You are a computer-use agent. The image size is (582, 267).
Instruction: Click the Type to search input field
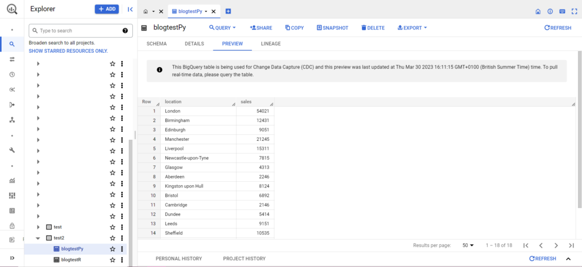[77, 31]
